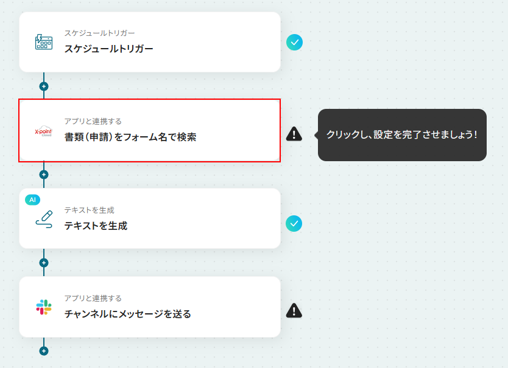Add step after the Slack message card
Viewport: 508px width, 368px height.
[44, 351]
